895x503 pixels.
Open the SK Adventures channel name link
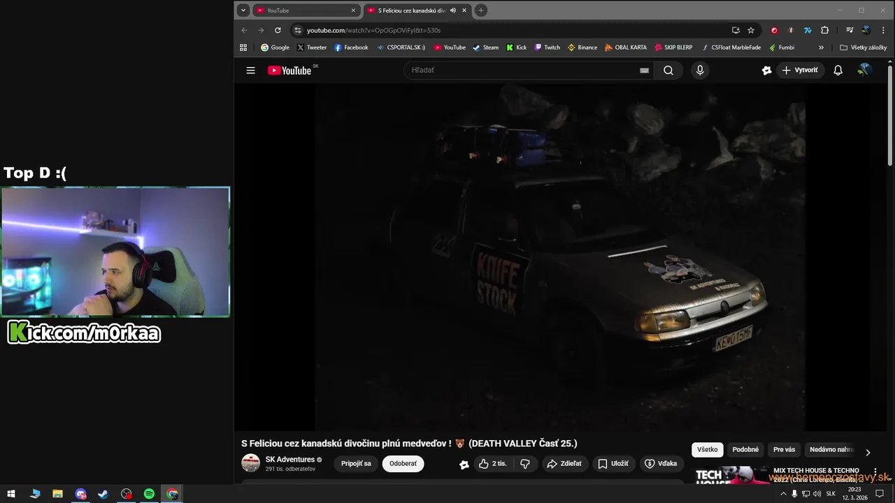(290, 460)
